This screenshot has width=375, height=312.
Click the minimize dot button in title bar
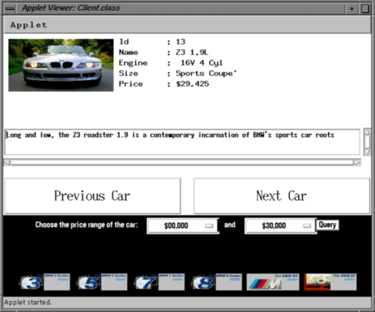click(x=351, y=8)
